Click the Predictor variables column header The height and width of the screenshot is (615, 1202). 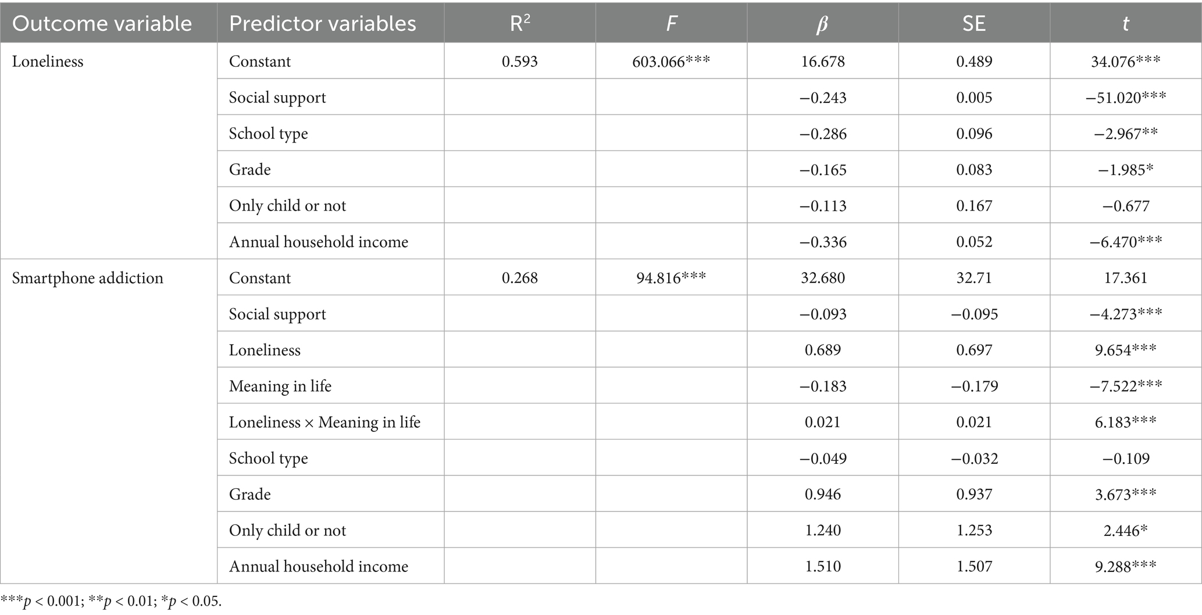[x=323, y=24]
